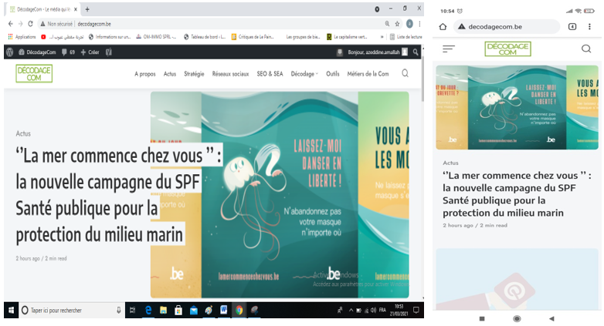The width and height of the screenshot is (604, 326).
Task: Tap the home icon in the mobile browser
Action: pos(443,26)
